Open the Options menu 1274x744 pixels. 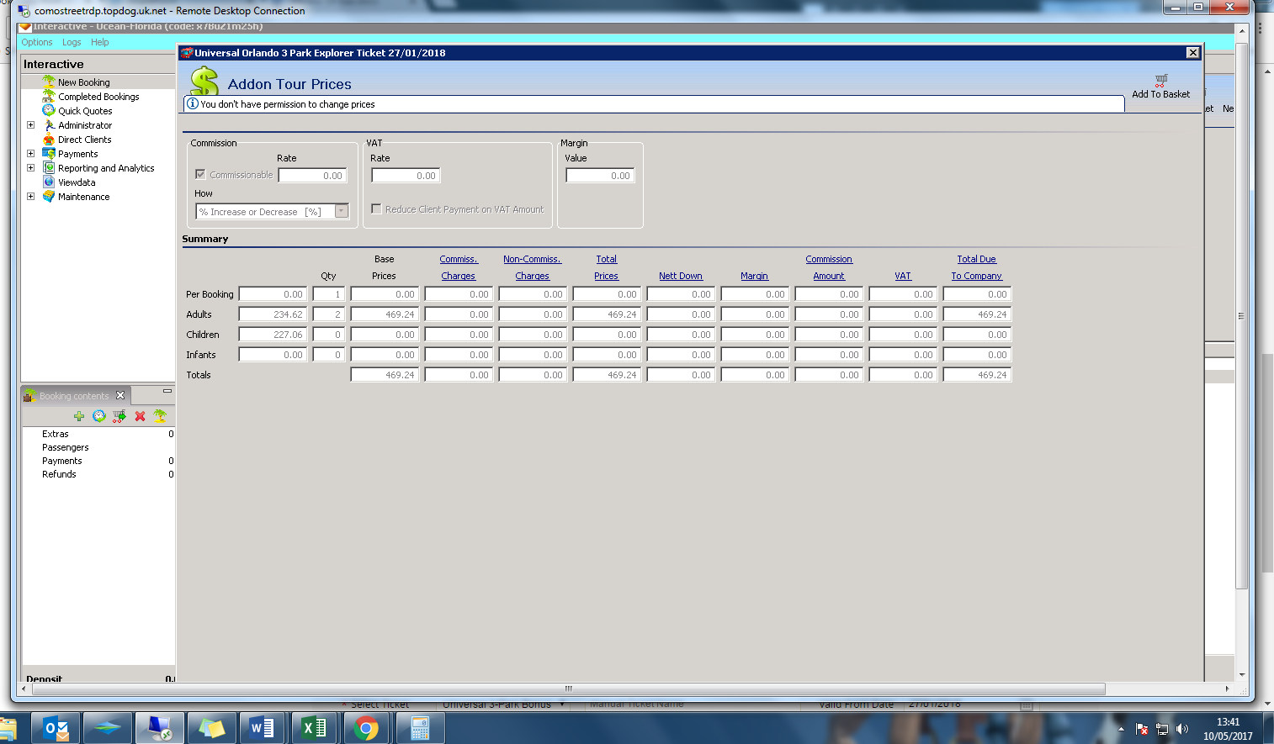tap(37, 42)
